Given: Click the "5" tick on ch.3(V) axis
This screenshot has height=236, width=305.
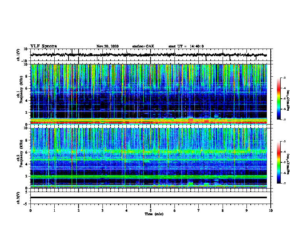Looking at the screenshot, I should (27, 192).
